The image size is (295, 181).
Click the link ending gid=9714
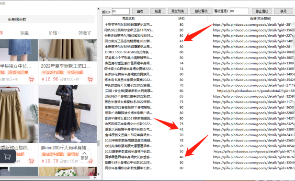click(x=254, y=151)
